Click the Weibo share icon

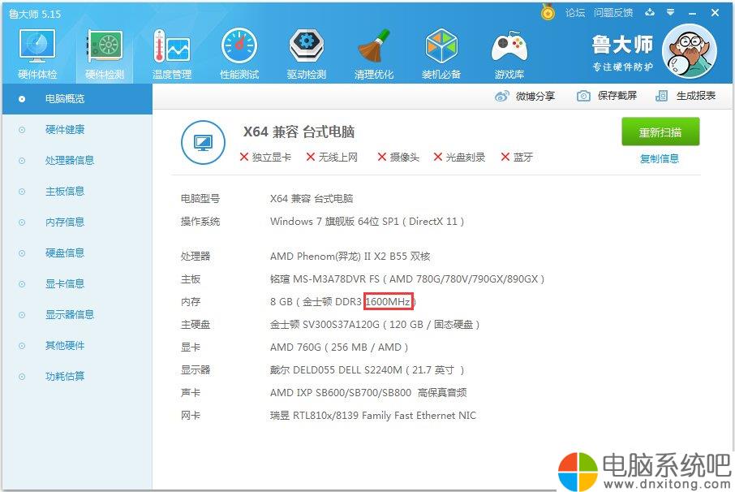pos(501,96)
